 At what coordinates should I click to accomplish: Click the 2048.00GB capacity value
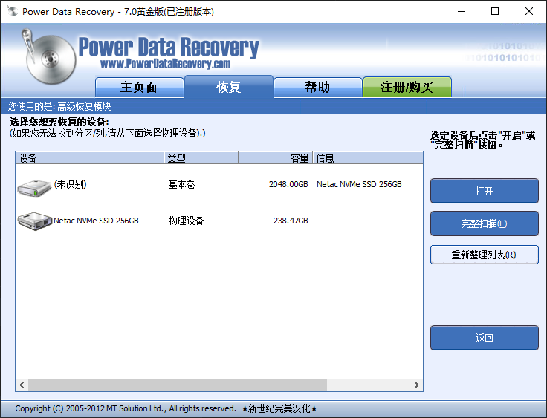pos(288,184)
